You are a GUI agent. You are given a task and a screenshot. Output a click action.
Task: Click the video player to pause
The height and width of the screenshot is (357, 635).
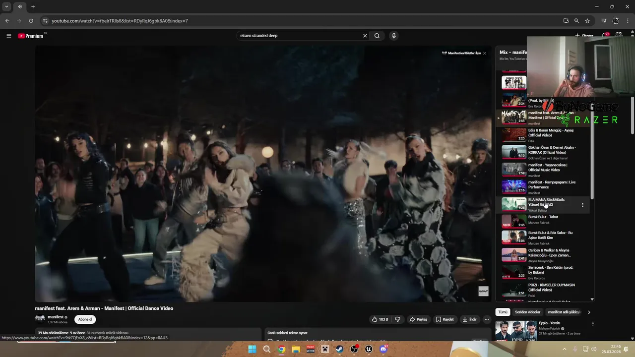(263, 174)
